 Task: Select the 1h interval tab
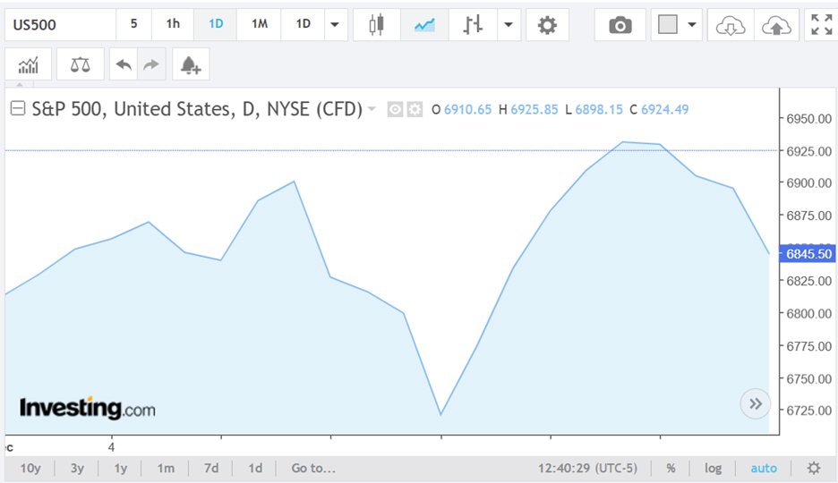tap(173, 24)
